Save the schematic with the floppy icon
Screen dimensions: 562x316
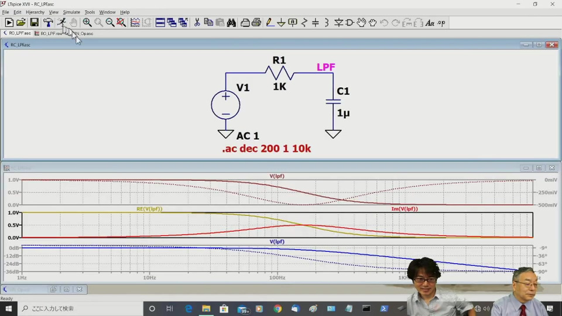coord(34,23)
